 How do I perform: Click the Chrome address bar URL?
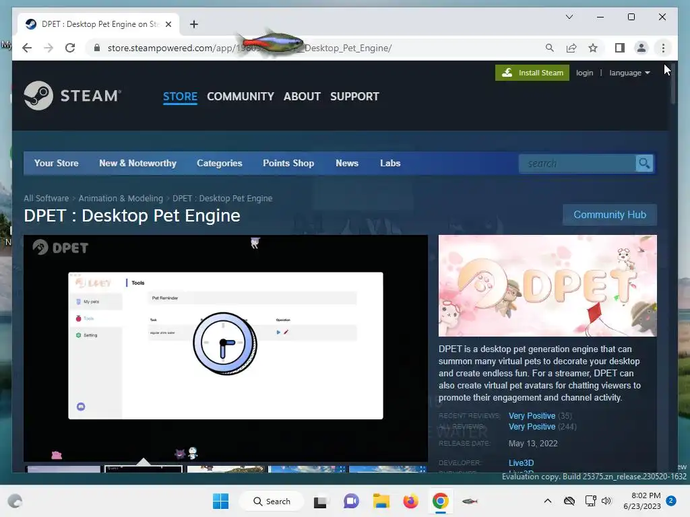(249, 48)
